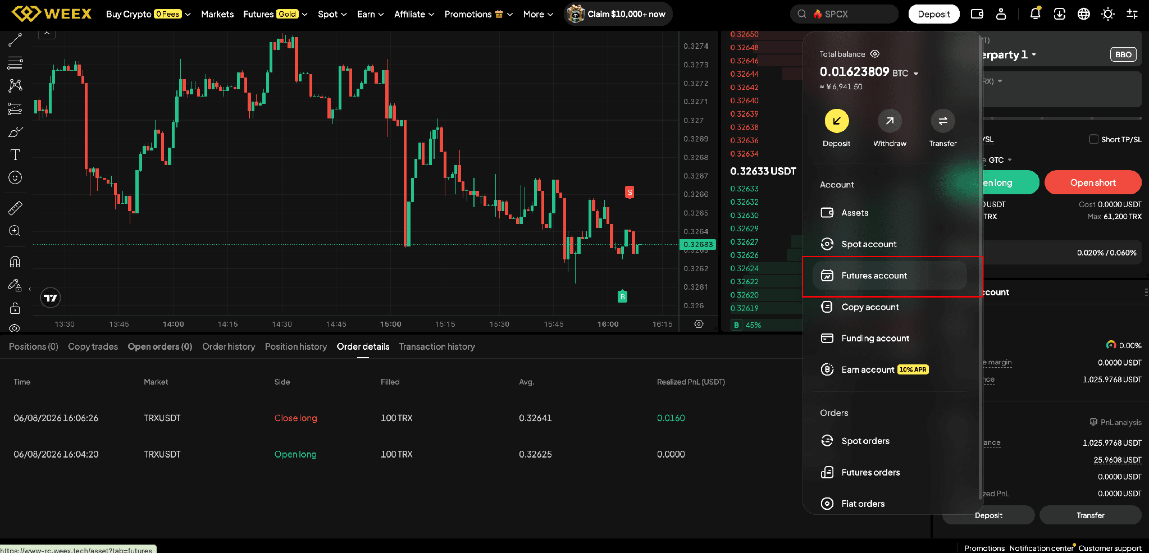This screenshot has height=553, width=1149.
Task: Click the WEEX logo
Action: coord(52,13)
